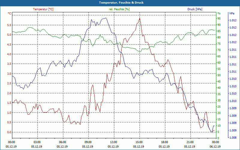Viewport: 240px width, 150px height.
Task: Click '75' on the green humidity axis
Action: point(219,43)
